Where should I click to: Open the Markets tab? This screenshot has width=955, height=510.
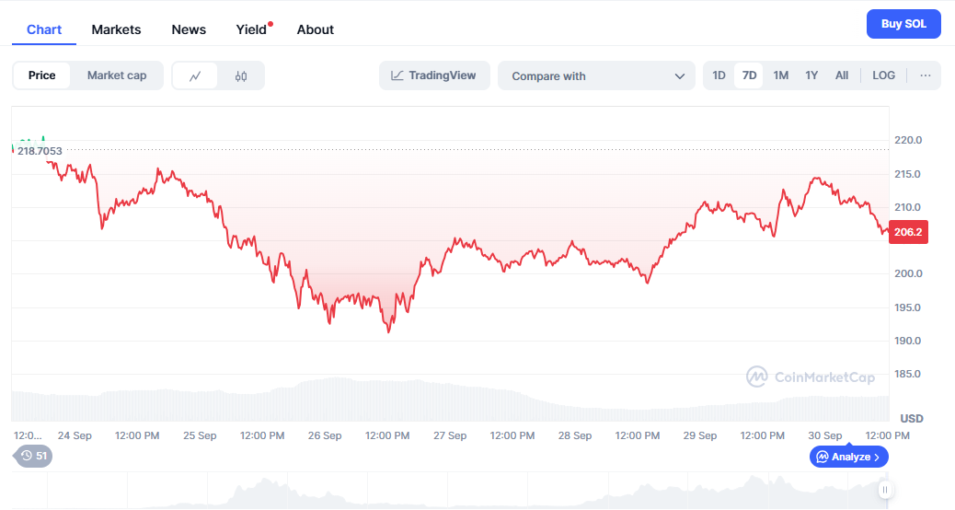[116, 29]
